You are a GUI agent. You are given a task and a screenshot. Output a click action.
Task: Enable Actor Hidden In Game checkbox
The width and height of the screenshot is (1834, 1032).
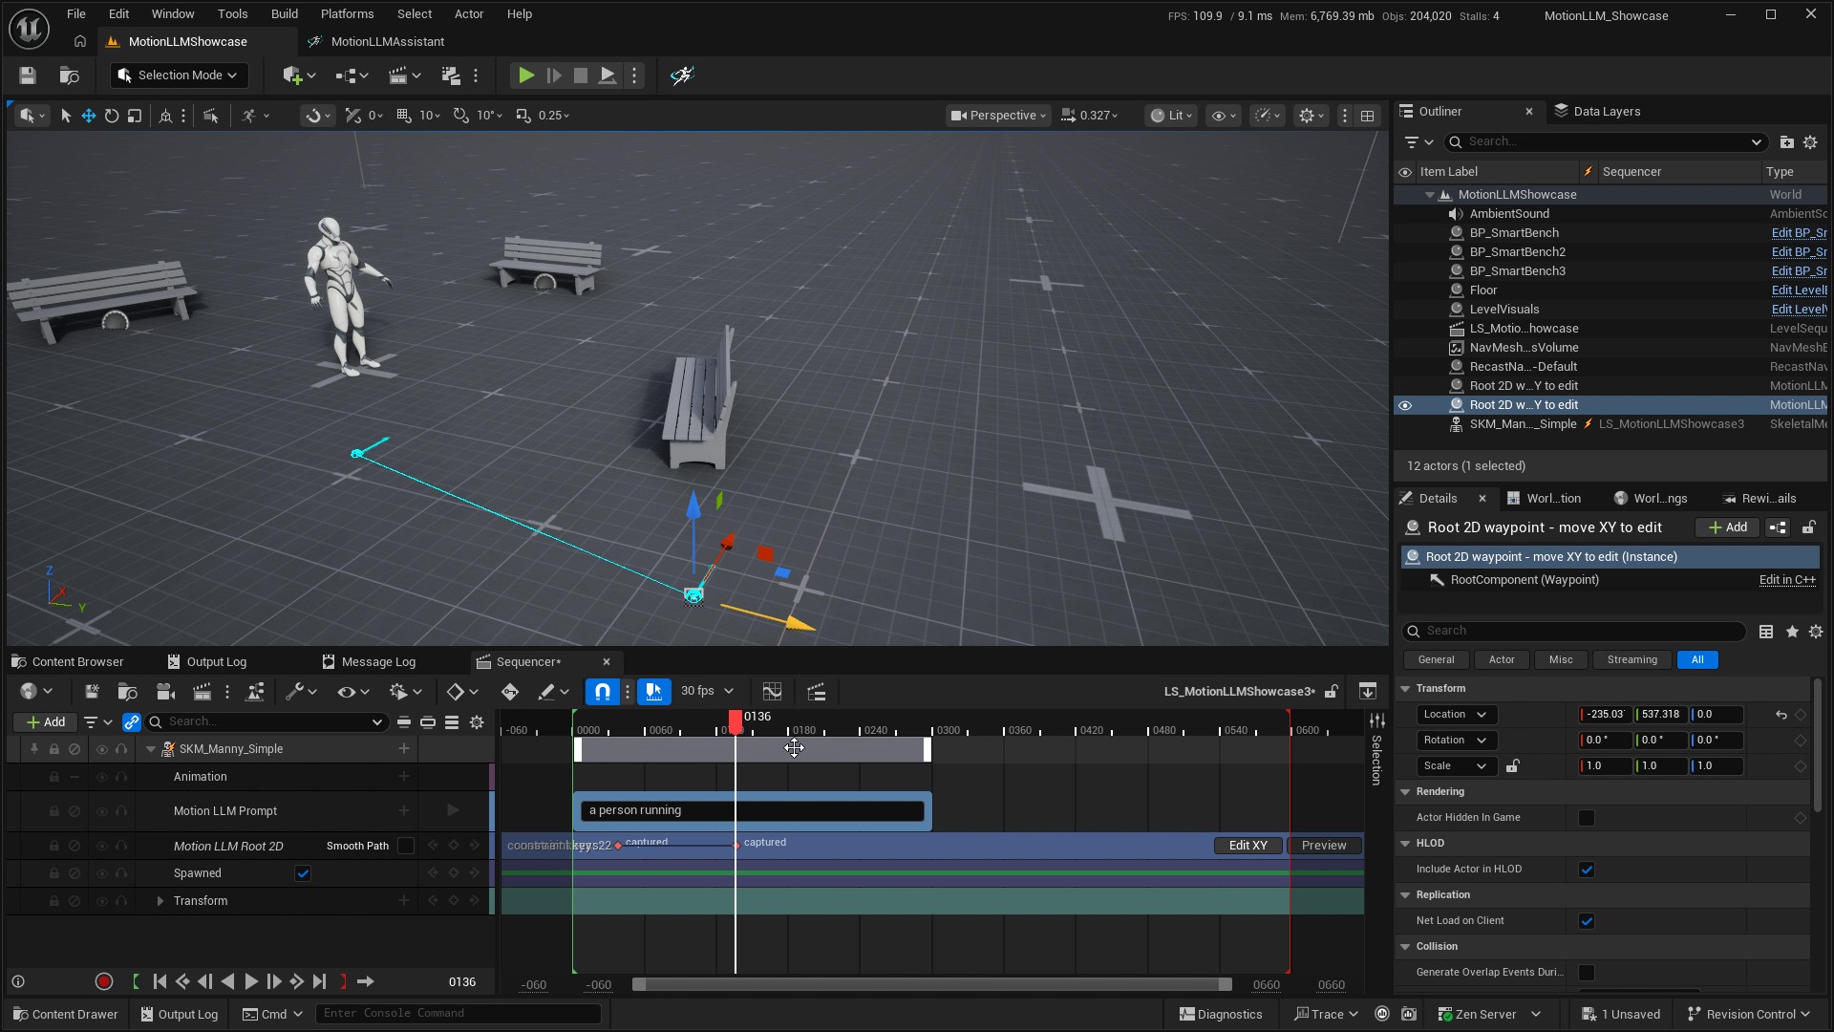(x=1587, y=818)
